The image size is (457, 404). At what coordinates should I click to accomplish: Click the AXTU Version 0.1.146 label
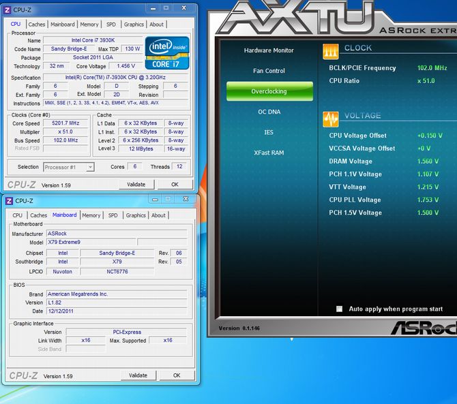click(239, 328)
